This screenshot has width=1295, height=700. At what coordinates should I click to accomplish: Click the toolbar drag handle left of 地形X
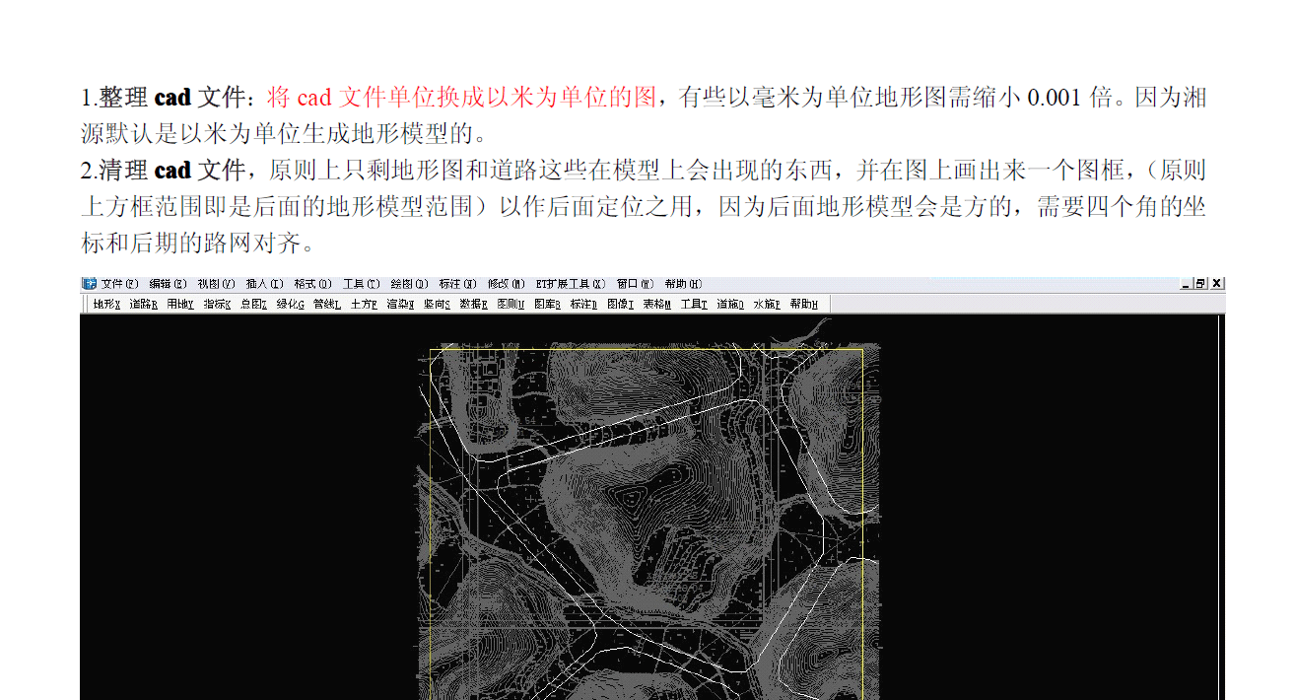point(87,305)
